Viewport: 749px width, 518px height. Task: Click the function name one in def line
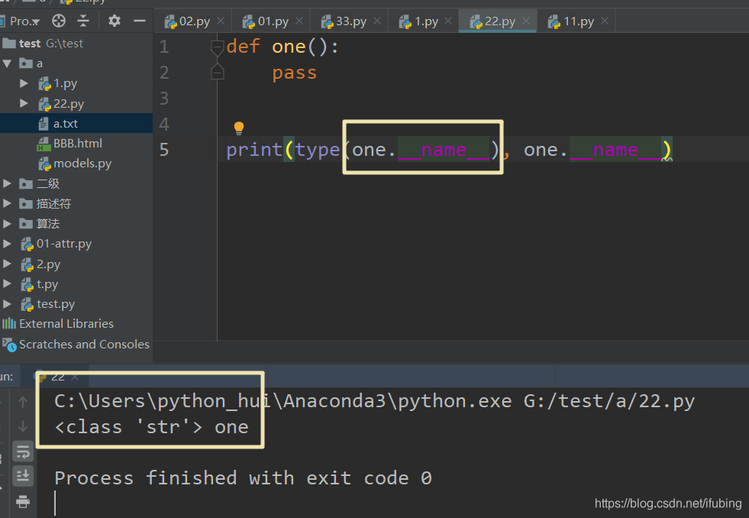(x=289, y=47)
